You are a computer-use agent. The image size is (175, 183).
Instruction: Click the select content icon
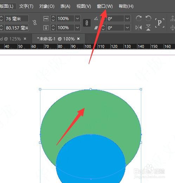[173, 28]
